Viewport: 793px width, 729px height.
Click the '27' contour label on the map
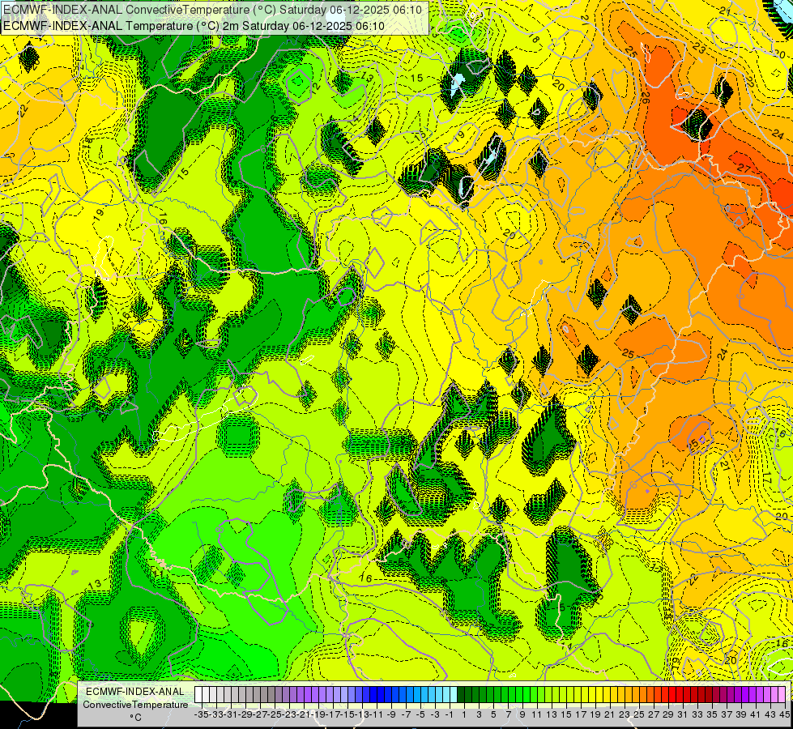point(744,168)
